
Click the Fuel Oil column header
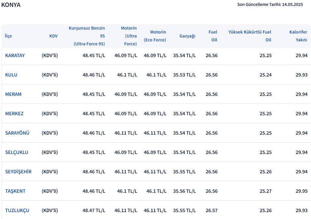click(213, 36)
